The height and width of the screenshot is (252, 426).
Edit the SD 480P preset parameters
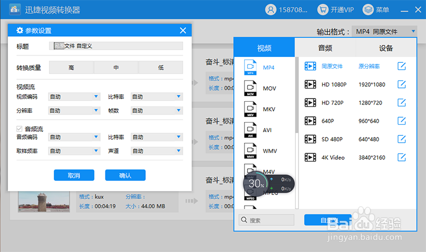point(402,139)
